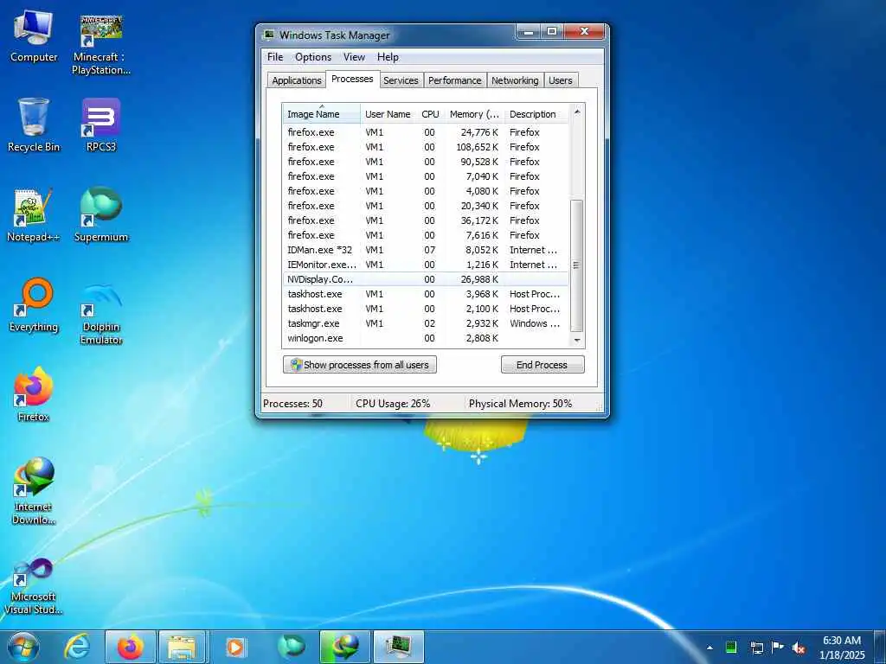Select the Dolphin Emulator shortcut

pyautogui.click(x=101, y=315)
